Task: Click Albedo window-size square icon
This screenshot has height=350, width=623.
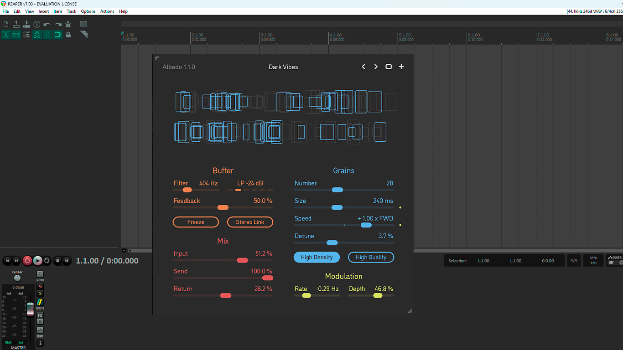Action: pyautogui.click(x=389, y=67)
